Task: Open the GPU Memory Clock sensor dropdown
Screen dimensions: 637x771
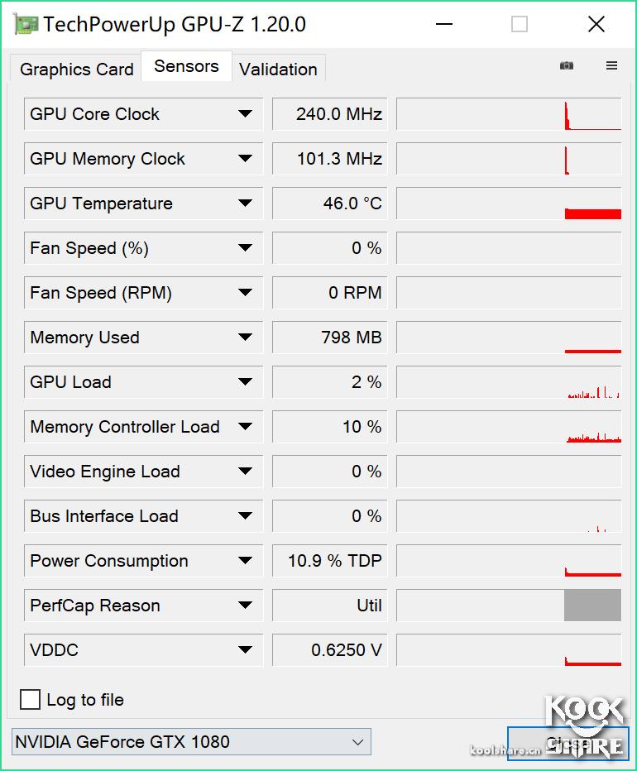Action: [247, 158]
